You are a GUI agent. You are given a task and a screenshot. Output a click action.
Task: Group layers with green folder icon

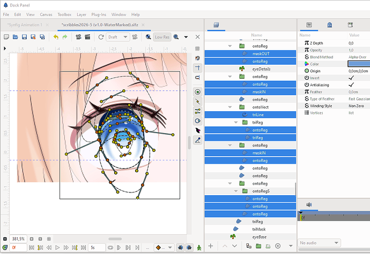click(258, 246)
